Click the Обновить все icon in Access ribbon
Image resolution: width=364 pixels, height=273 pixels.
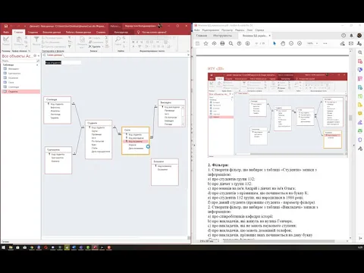click(x=82, y=42)
